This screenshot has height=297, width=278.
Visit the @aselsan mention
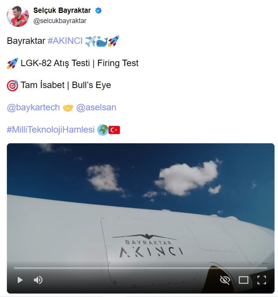[x=96, y=107]
